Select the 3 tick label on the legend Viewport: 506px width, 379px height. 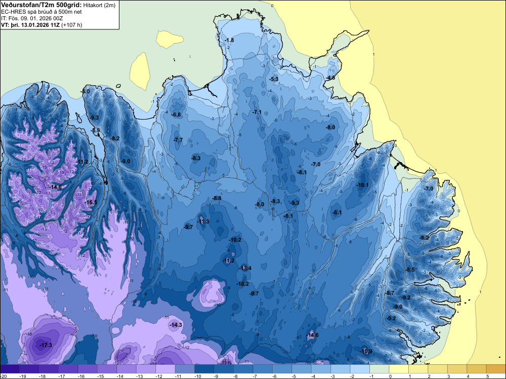tap(449, 376)
